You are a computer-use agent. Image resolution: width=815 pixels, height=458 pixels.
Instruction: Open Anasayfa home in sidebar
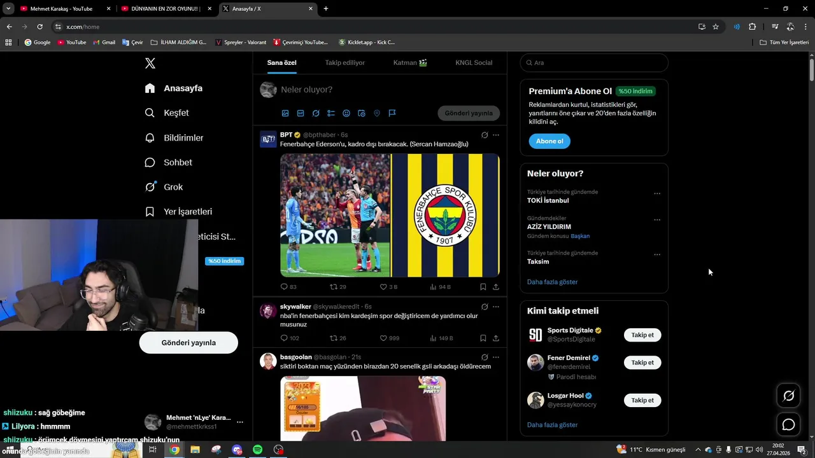(x=174, y=88)
